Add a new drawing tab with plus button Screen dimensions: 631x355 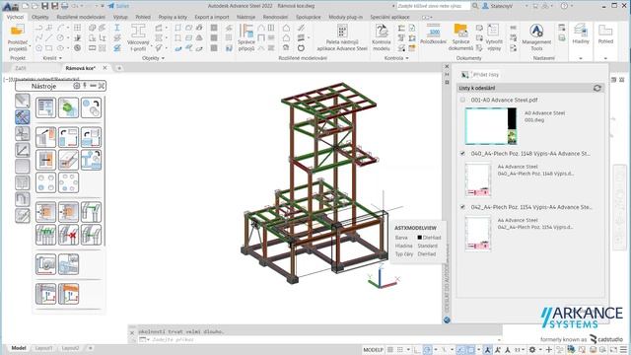119,68
